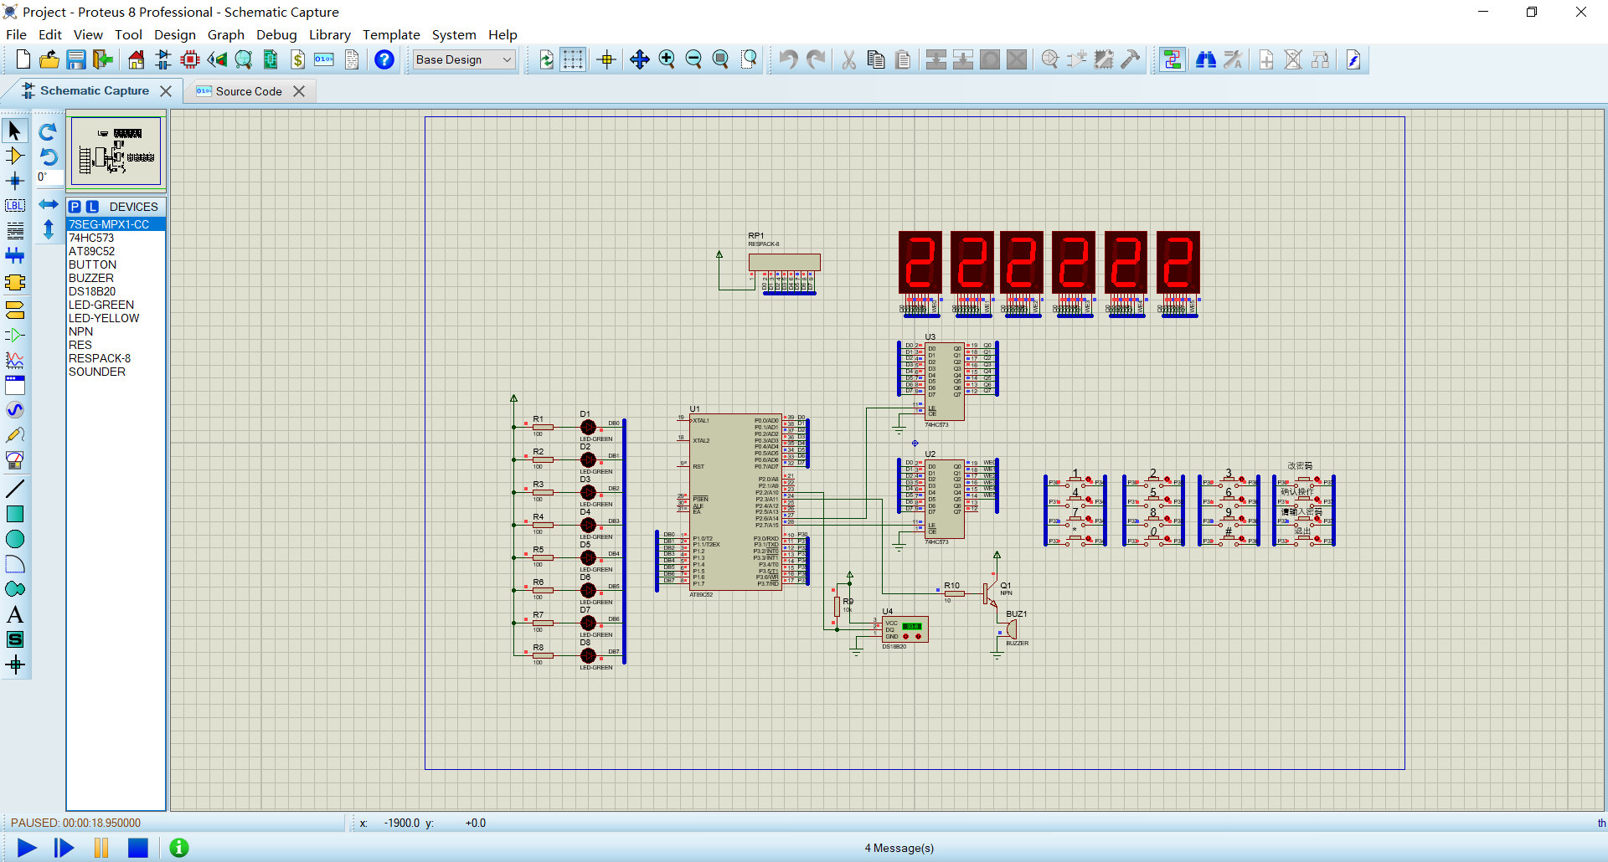Select the 2D Line drawing tool
This screenshot has width=1608, height=862.
coord(15,489)
